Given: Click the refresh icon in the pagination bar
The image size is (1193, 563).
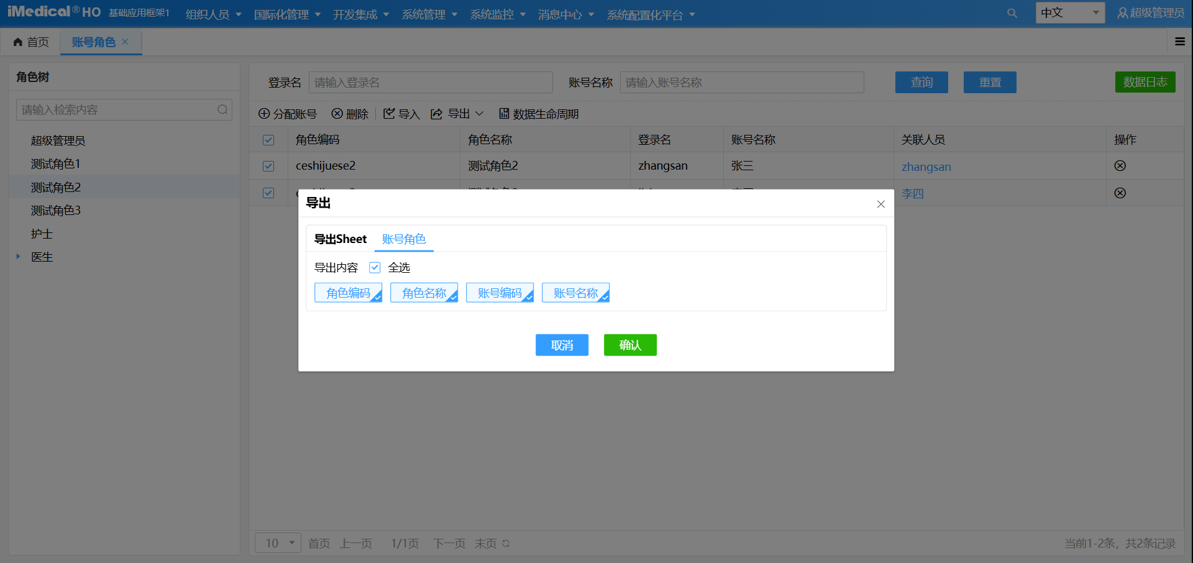Looking at the screenshot, I should point(505,543).
